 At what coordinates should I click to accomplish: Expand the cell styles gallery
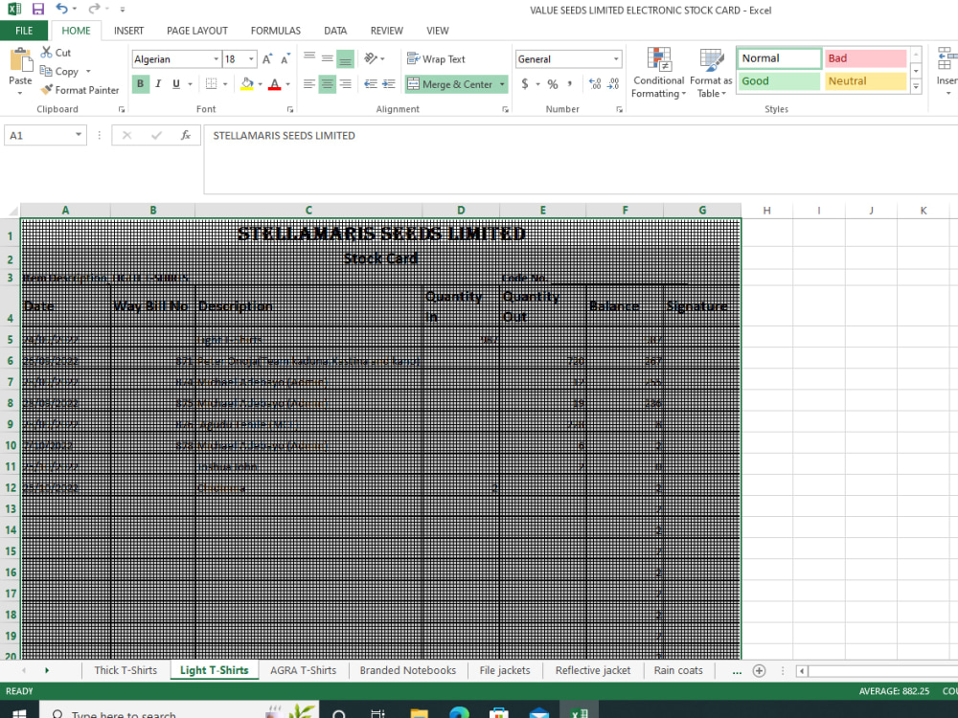tap(915, 87)
